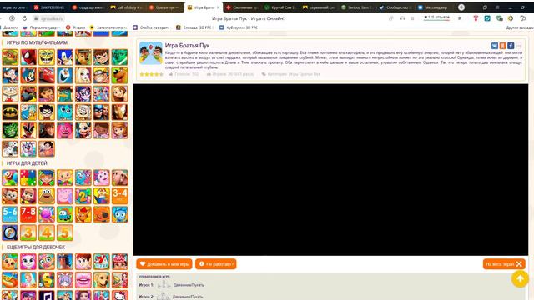Open the Tom and Jerry games icon
Viewport: 534px width, 300px height.
click(x=28, y=76)
